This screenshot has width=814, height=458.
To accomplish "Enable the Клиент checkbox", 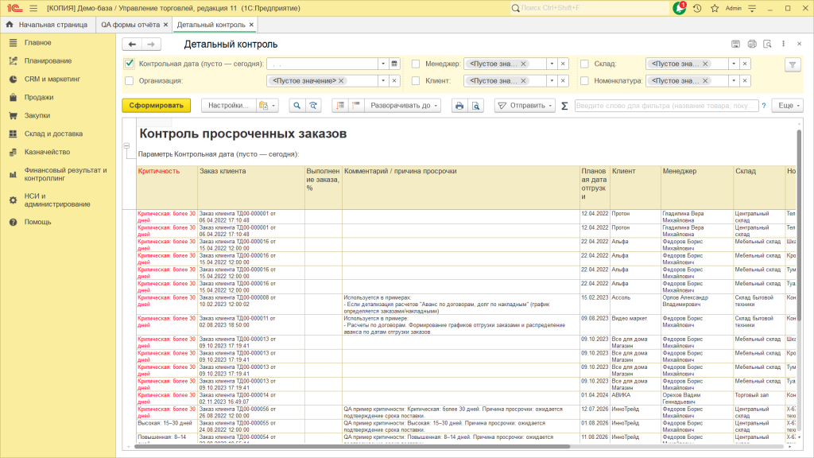I will pos(416,81).
